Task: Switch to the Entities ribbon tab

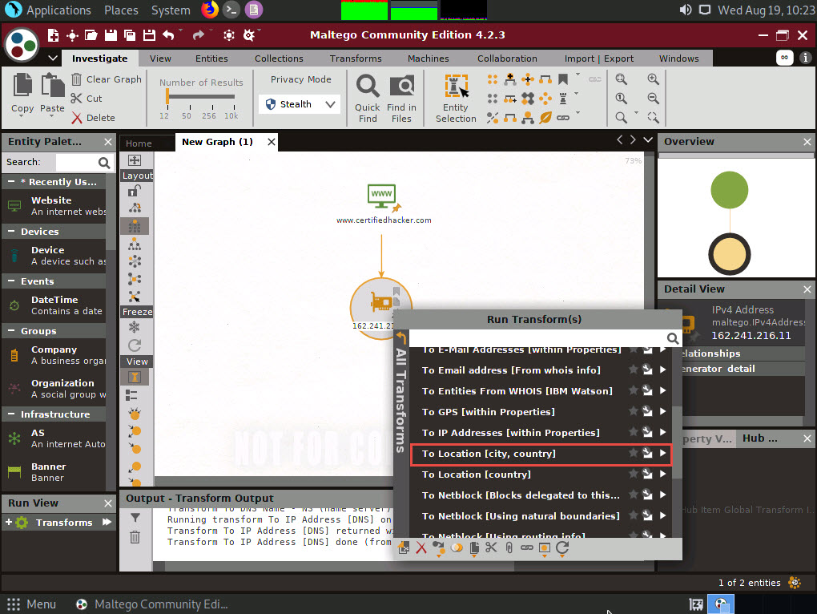Action: point(211,59)
